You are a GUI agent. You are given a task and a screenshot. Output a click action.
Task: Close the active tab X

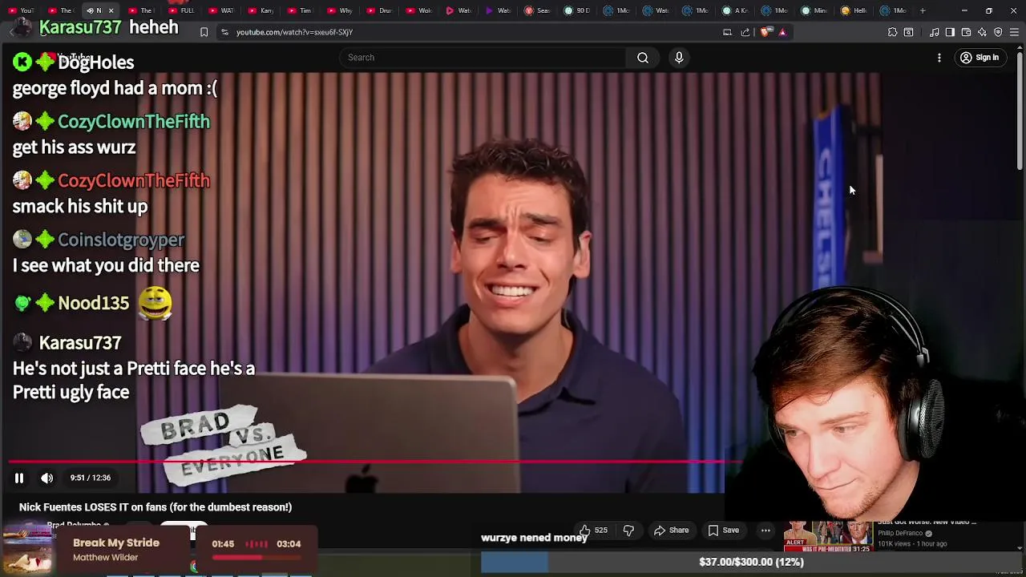tap(111, 10)
